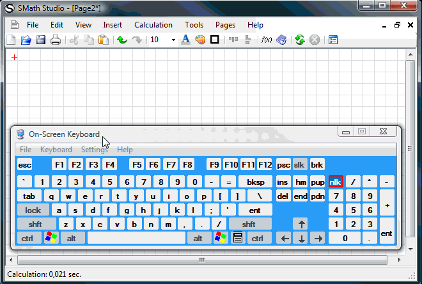Open the Calculation menu
This screenshot has width=422, height=284.
(153, 25)
